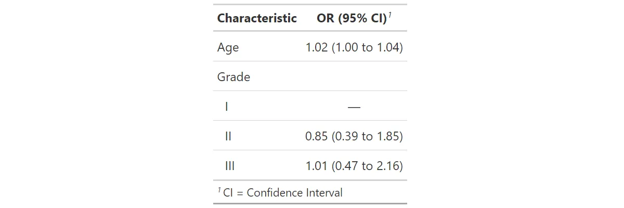Click the Age odds ratio 1.02 value
Screen dimensions: 624x208
click(x=316, y=48)
